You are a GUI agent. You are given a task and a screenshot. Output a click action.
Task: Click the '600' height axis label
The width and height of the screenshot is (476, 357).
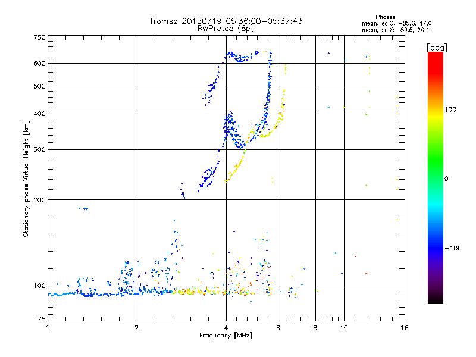[x=39, y=64]
